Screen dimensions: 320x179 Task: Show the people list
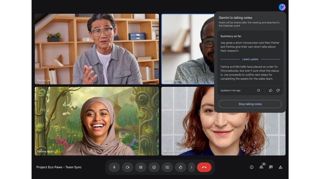click(261, 167)
